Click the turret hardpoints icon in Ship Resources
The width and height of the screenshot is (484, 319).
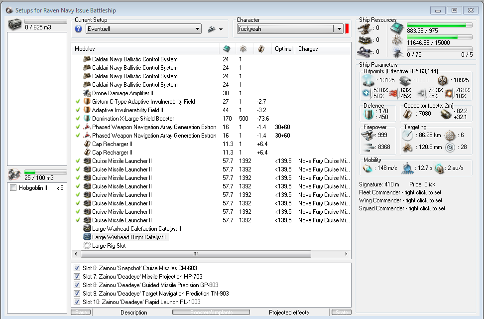coord(364,29)
